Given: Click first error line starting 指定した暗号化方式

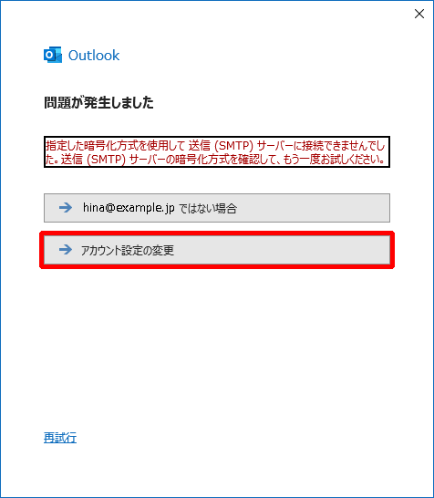Looking at the screenshot, I should [215, 146].
